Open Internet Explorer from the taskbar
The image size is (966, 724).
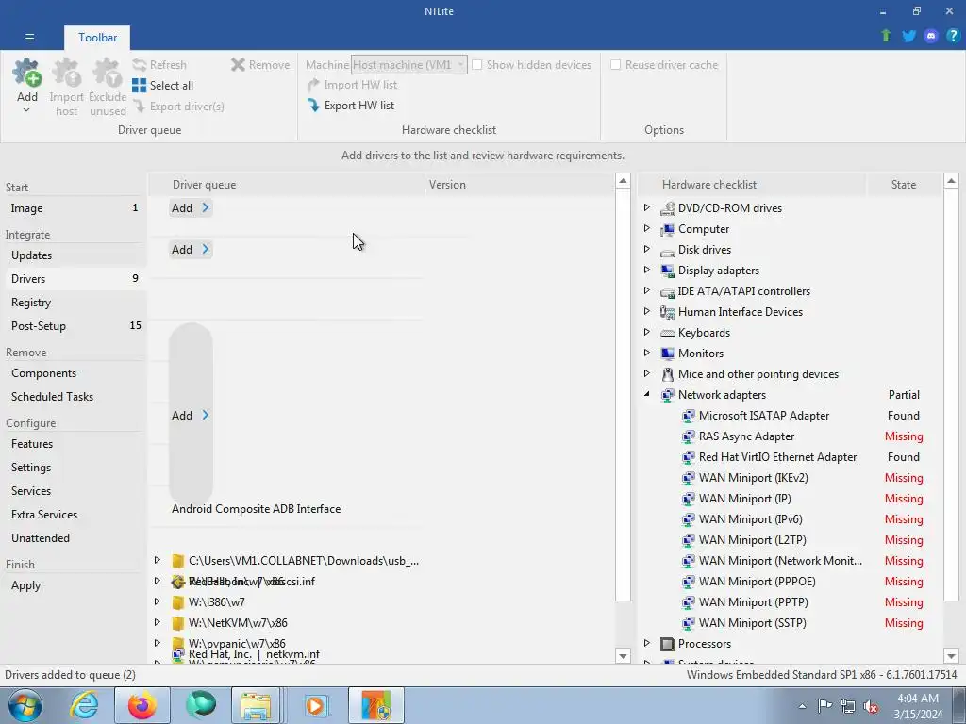point(84,705)
